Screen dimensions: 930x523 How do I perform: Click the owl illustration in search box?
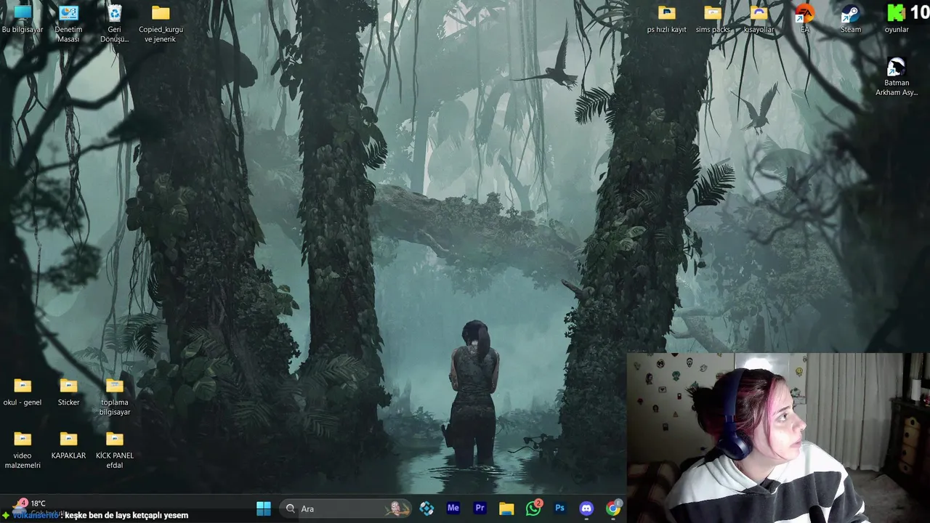tap(397, 508)
